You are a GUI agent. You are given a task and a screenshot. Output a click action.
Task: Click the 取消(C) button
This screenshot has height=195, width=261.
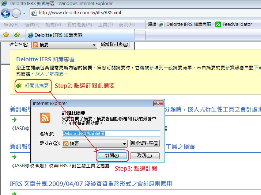coord(145,156)
